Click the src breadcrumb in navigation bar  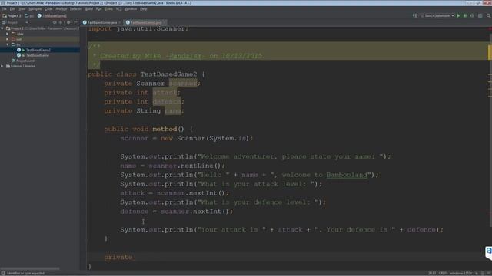pos(29,15)
